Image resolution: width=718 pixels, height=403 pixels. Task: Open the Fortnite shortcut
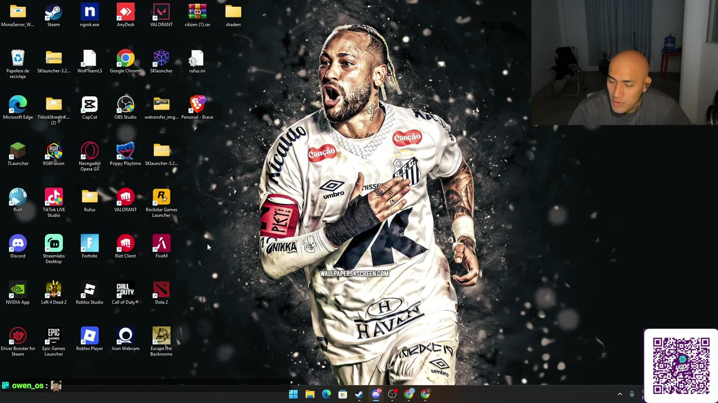tap(89, 246)
